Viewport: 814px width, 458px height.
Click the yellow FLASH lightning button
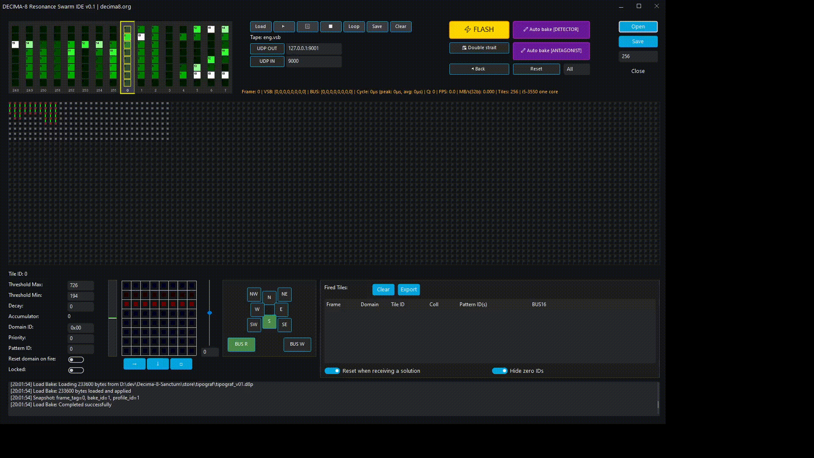(479, 30)
